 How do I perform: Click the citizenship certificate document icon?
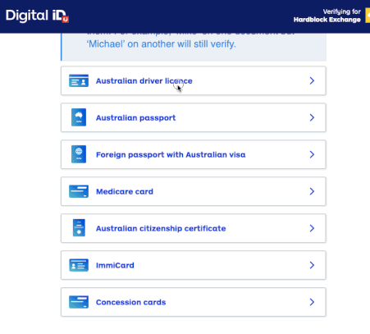[x=79, y=227]
